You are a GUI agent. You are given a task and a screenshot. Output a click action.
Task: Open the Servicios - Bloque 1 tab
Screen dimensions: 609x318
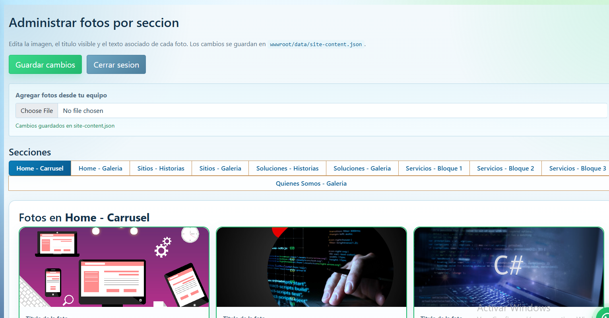coord(434,168)
